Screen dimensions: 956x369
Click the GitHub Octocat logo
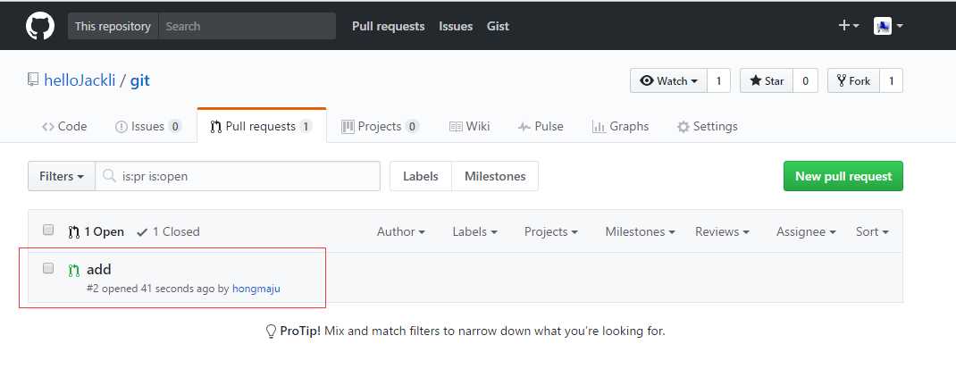(x=39, y=26)
